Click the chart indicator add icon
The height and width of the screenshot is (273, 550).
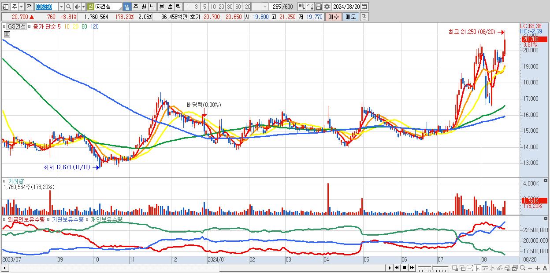[x=301, y=7]
